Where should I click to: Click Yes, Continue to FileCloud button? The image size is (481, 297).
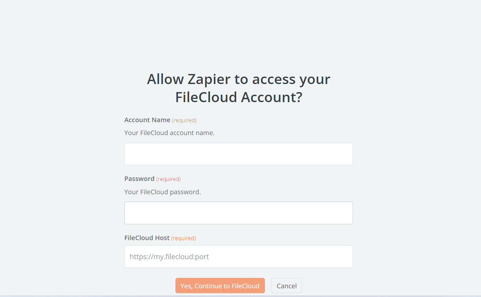point(220,285)
